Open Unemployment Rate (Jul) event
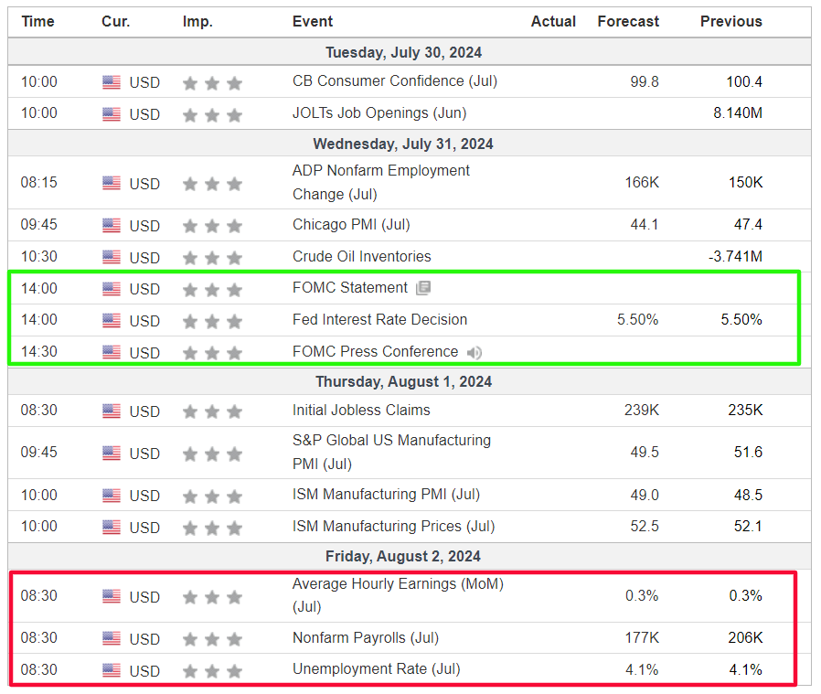The width and height of the screenshot is (821, 694). (377, 669)
